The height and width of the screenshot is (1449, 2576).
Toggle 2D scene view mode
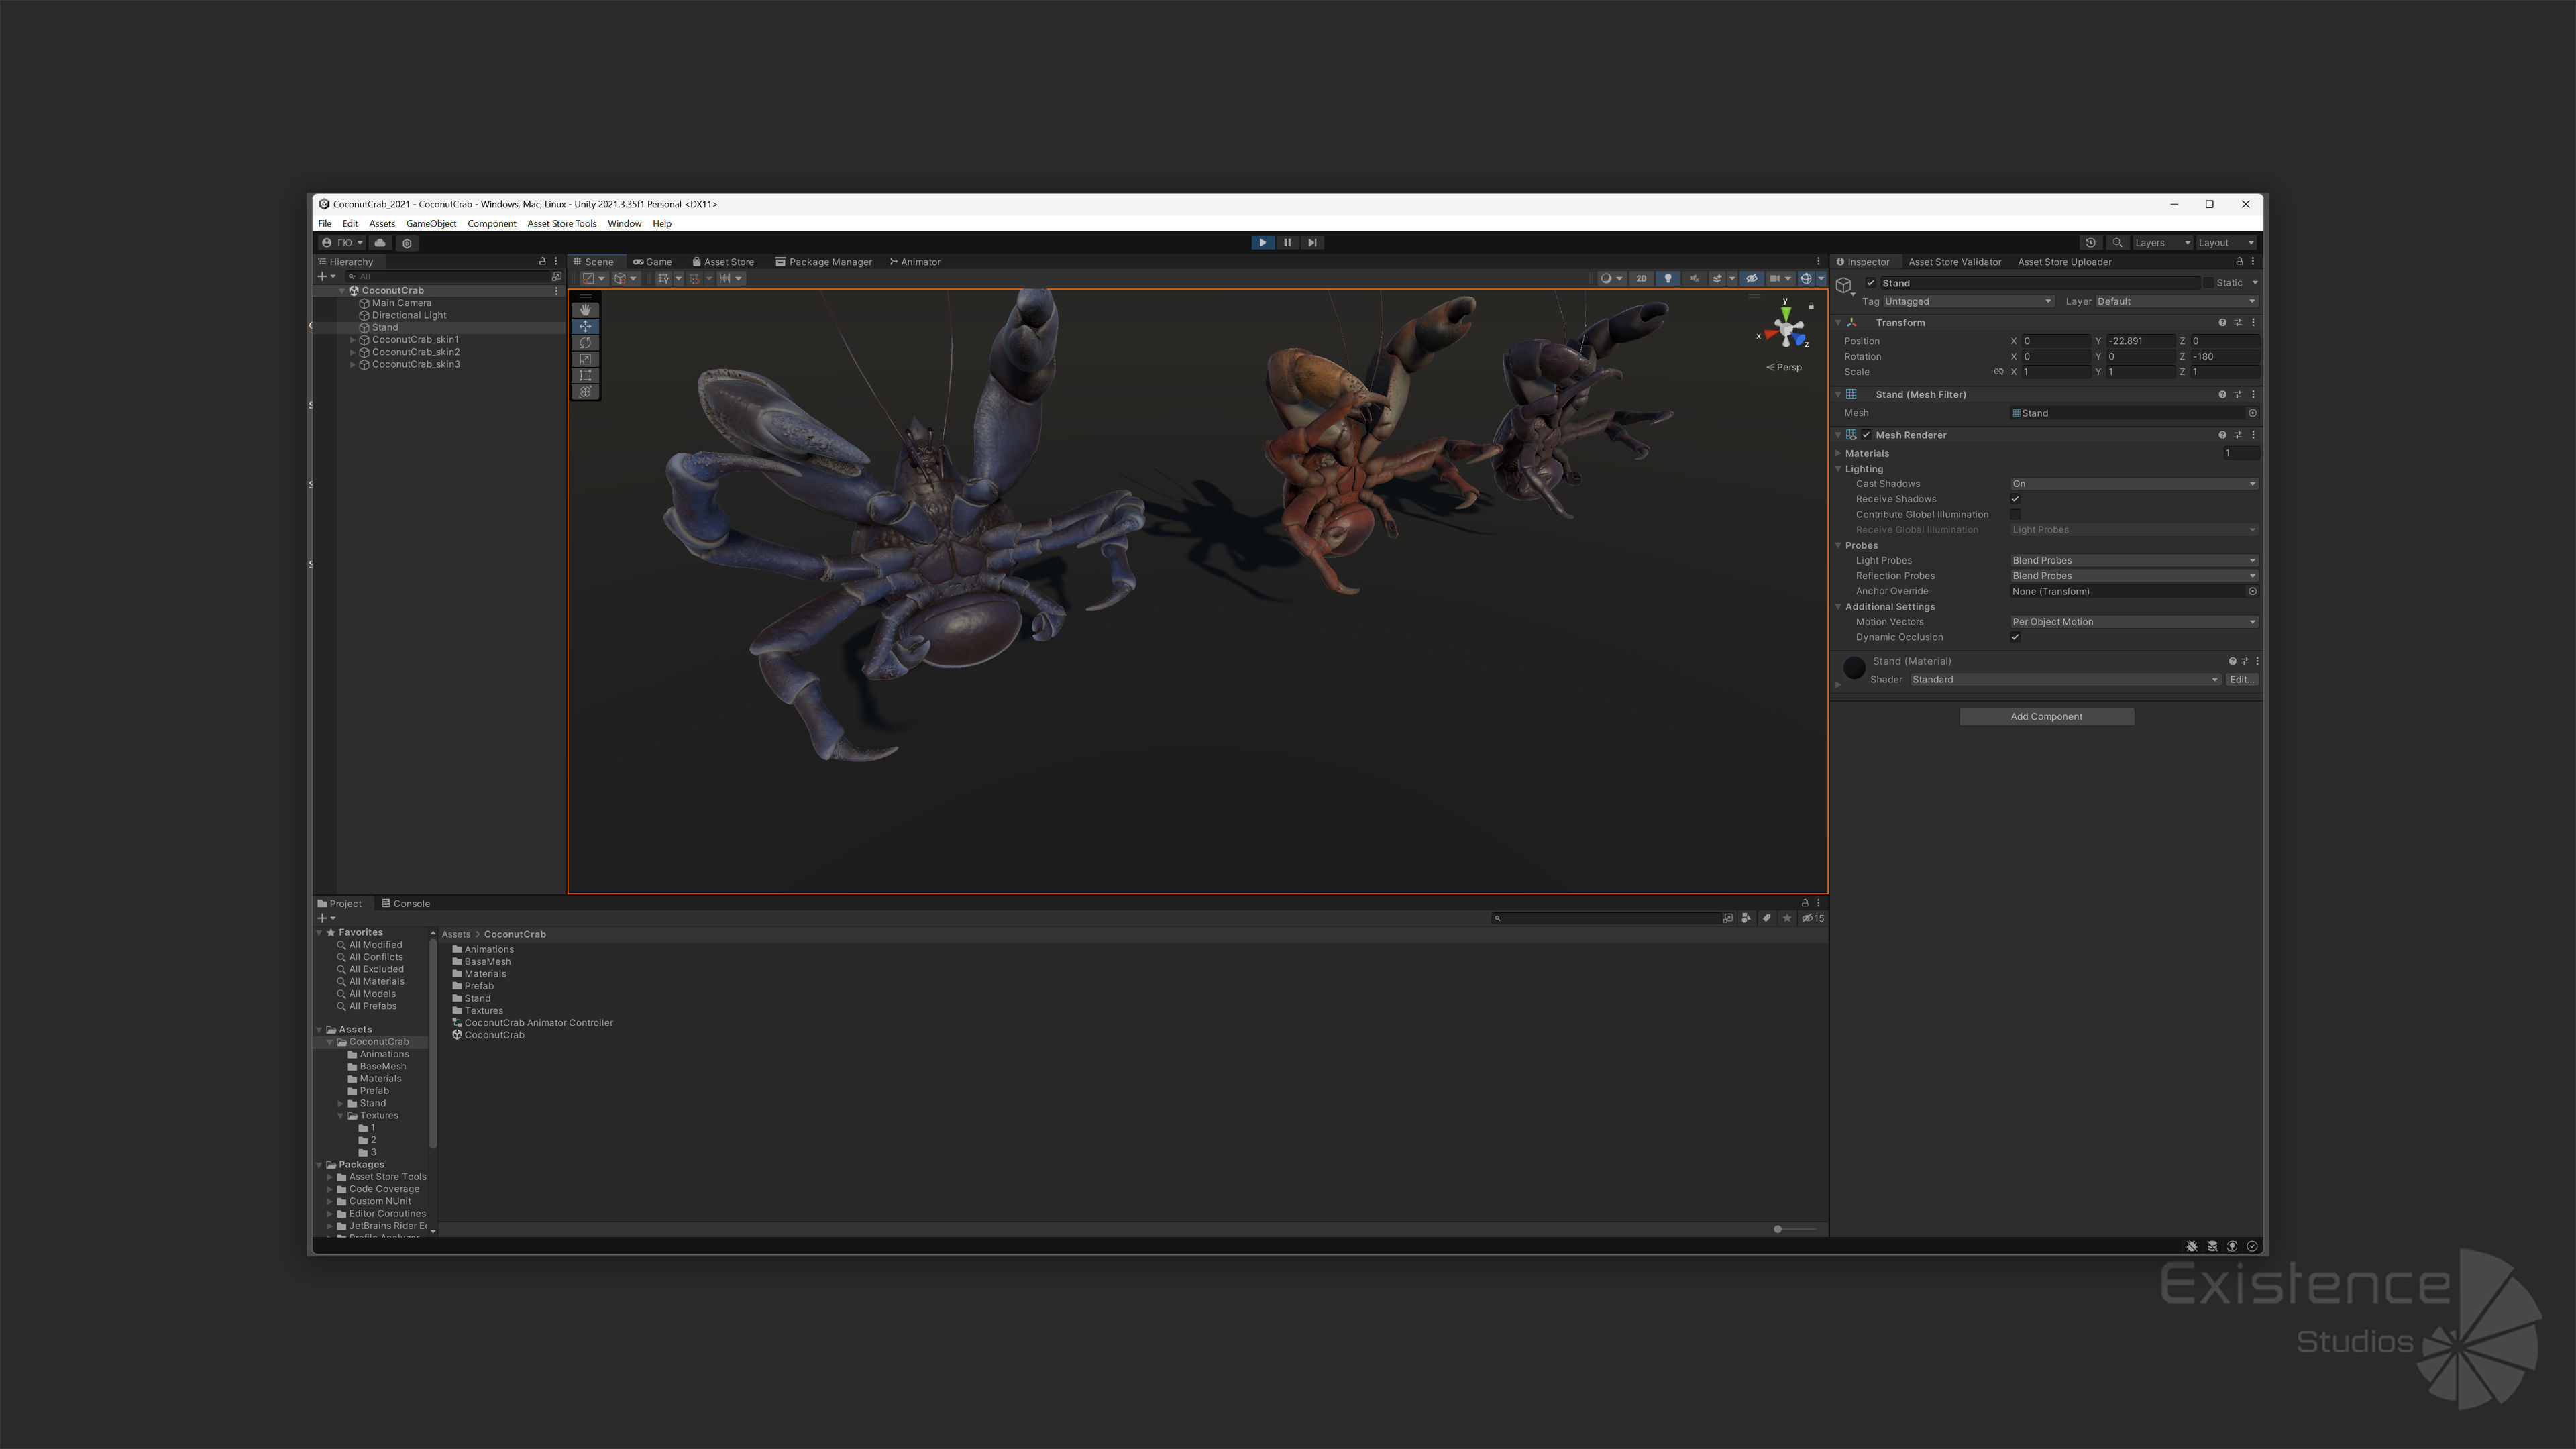click(1641, 279)
